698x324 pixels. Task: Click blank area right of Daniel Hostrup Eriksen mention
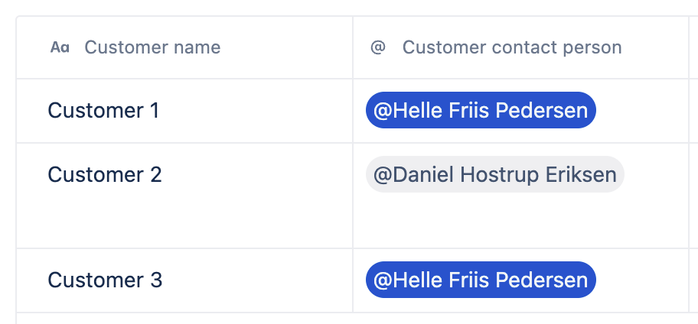pyautogui.click(x=656, y=174)
